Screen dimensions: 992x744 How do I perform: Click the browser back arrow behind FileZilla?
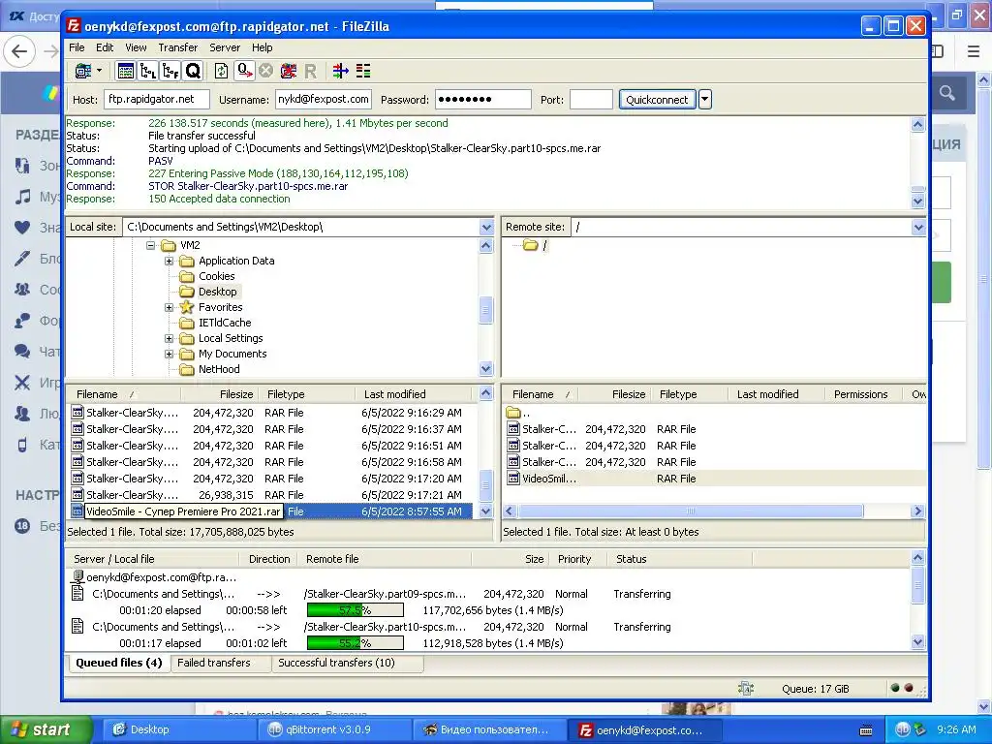19,52
